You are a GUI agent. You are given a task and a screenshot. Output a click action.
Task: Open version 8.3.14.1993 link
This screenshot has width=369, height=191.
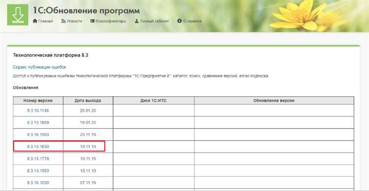(38, 170)
